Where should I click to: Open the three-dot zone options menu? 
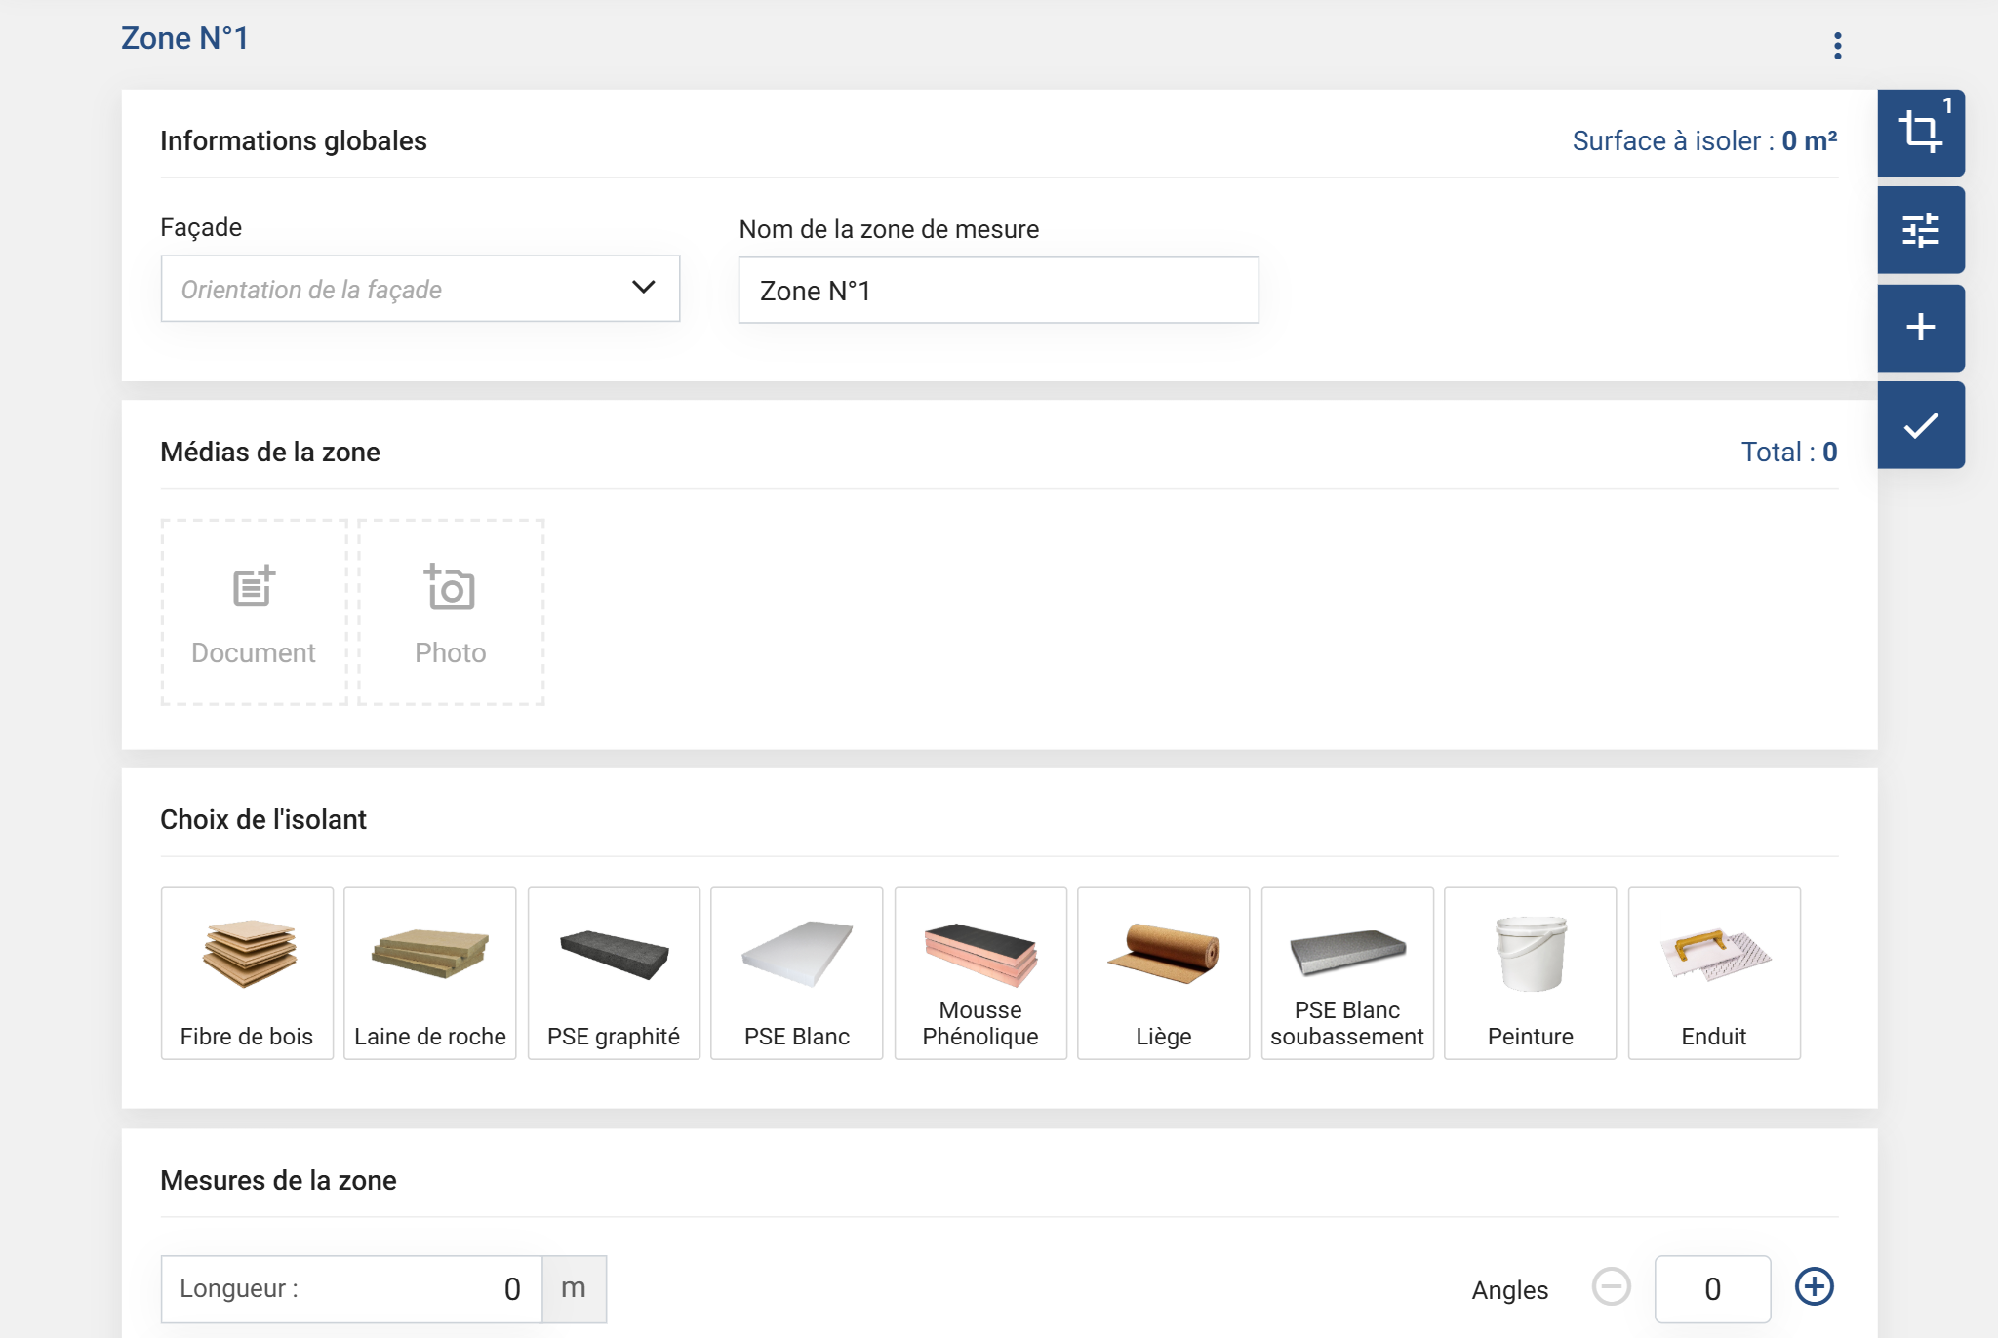pos(1837,46)
